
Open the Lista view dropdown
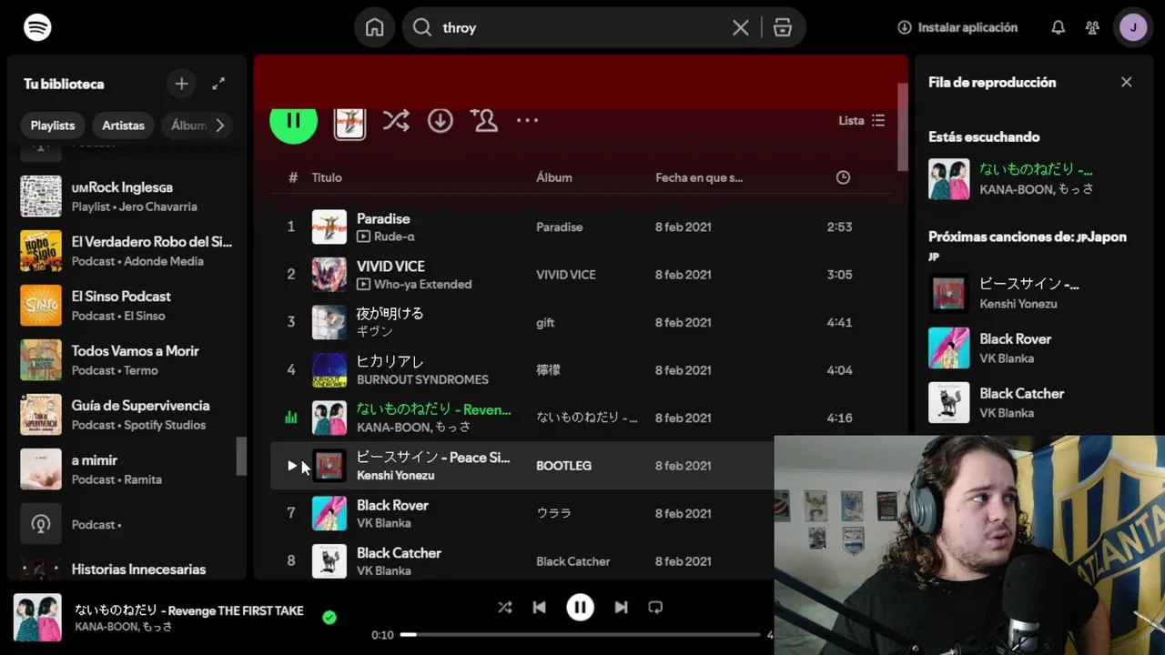coord(861,120)
